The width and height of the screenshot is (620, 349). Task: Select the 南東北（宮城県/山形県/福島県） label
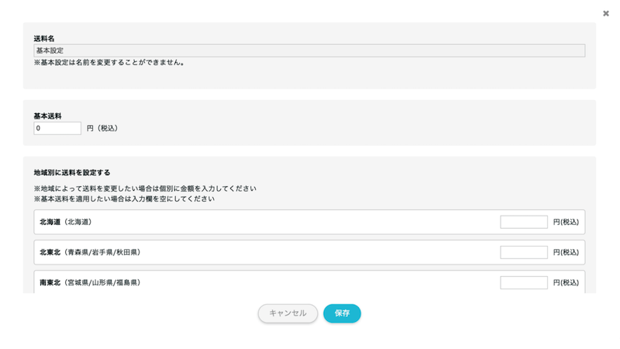[x=91, y=282]
